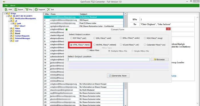This screenshot has height=106, width=200.
Task: Click the Deleted Messages folder icon
Action: click(x=13, y=38)
